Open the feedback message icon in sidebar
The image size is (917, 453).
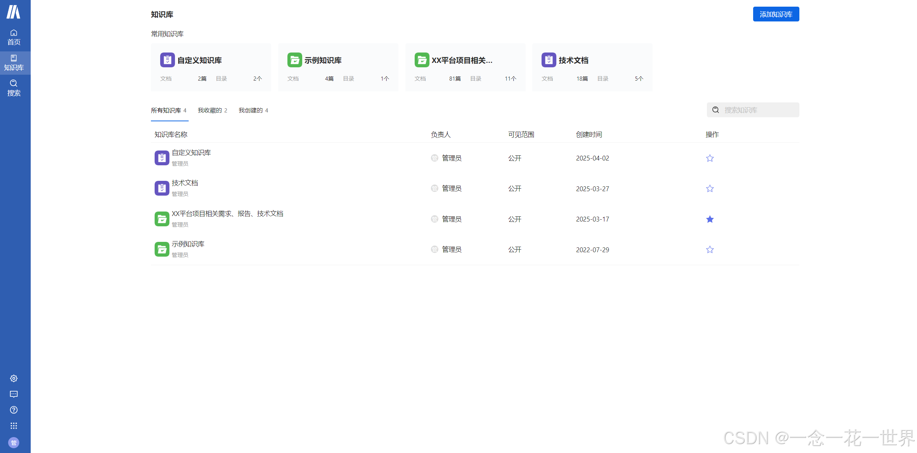coord(14,394)
